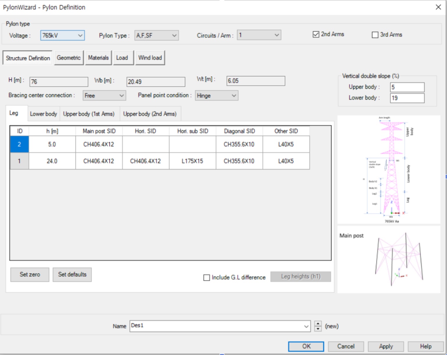Expand the Panel point condition dropdown
The image size is (447, 355).
point(217,95)
